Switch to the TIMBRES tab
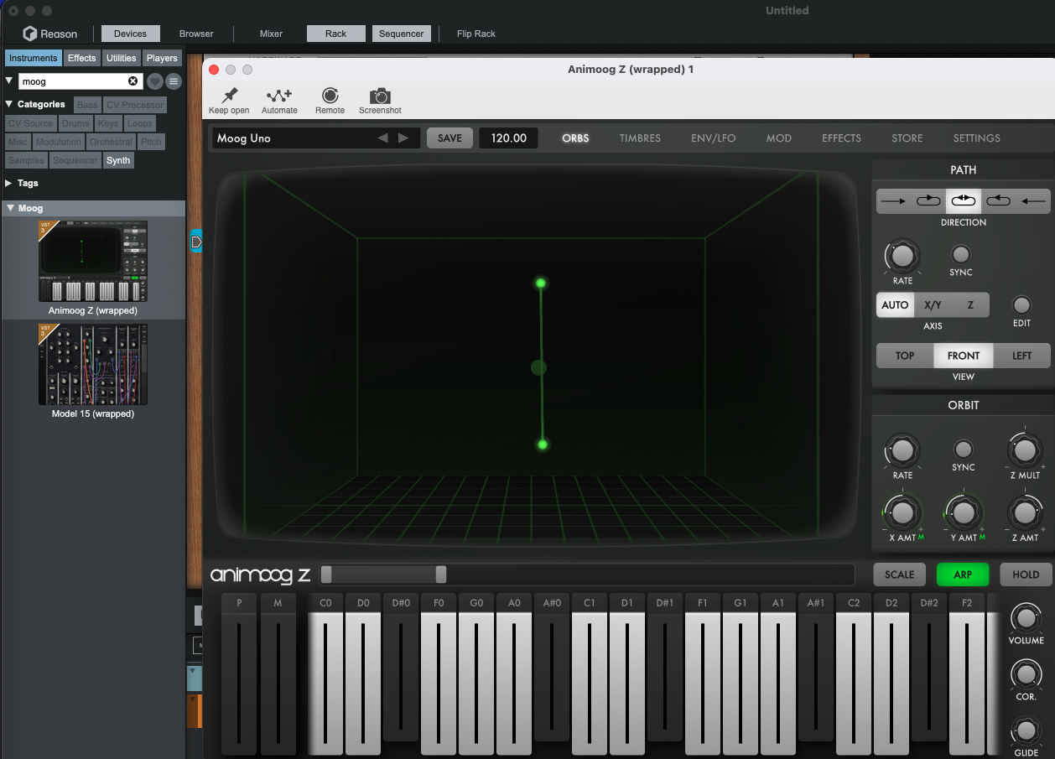Screen dimensions: 1055x759 (x=640, y=138)
